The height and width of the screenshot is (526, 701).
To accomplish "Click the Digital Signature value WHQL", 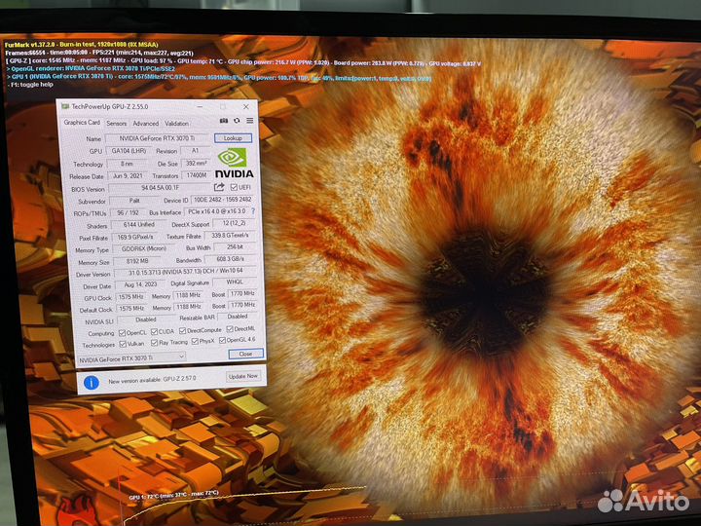I will [x=235, y=282].
